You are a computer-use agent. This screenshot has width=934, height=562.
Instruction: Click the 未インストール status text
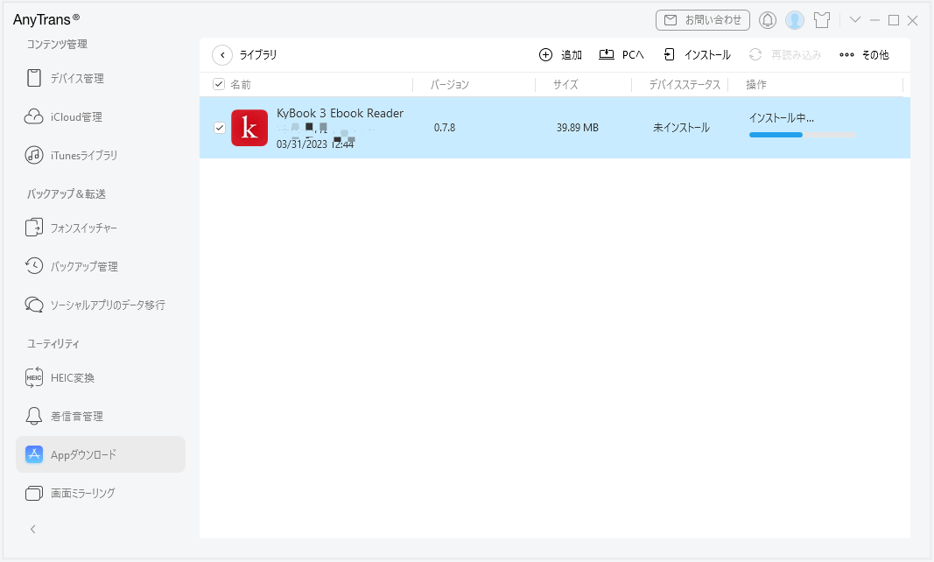coord(681,128)
